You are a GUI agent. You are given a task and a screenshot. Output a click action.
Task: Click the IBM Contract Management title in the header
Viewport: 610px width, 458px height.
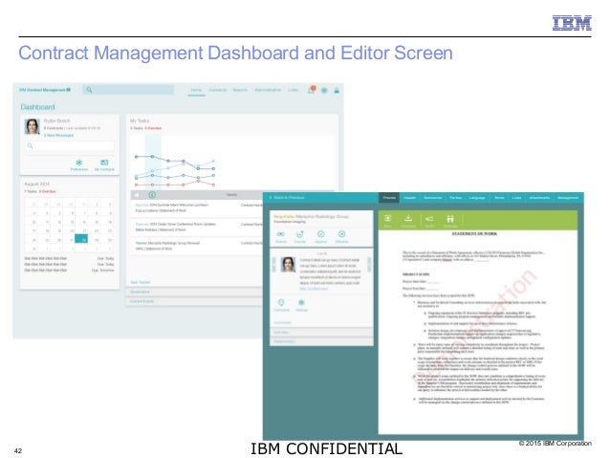(45, 90)
